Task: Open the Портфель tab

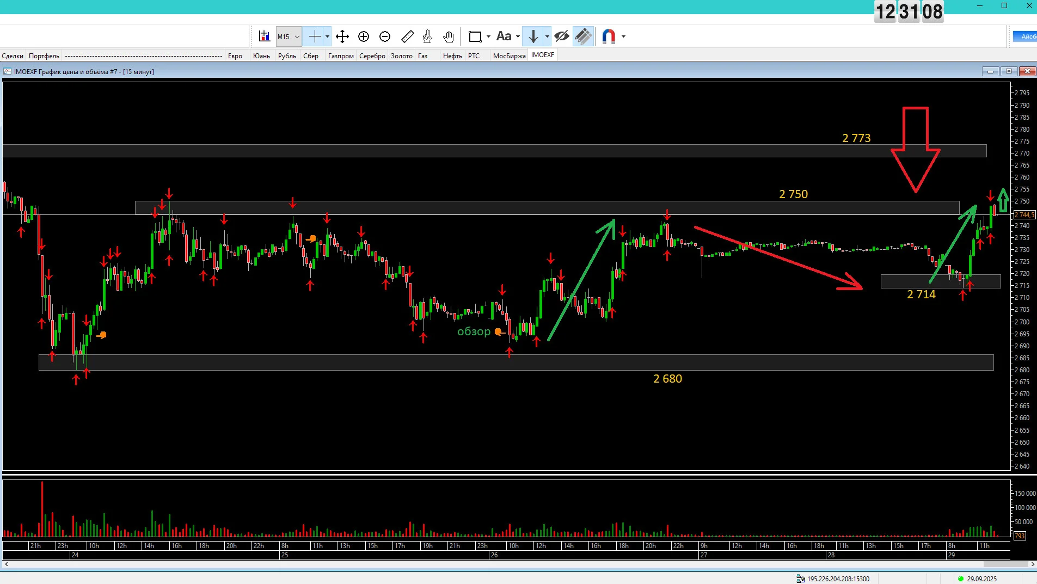Action: [x=44, y=56]
